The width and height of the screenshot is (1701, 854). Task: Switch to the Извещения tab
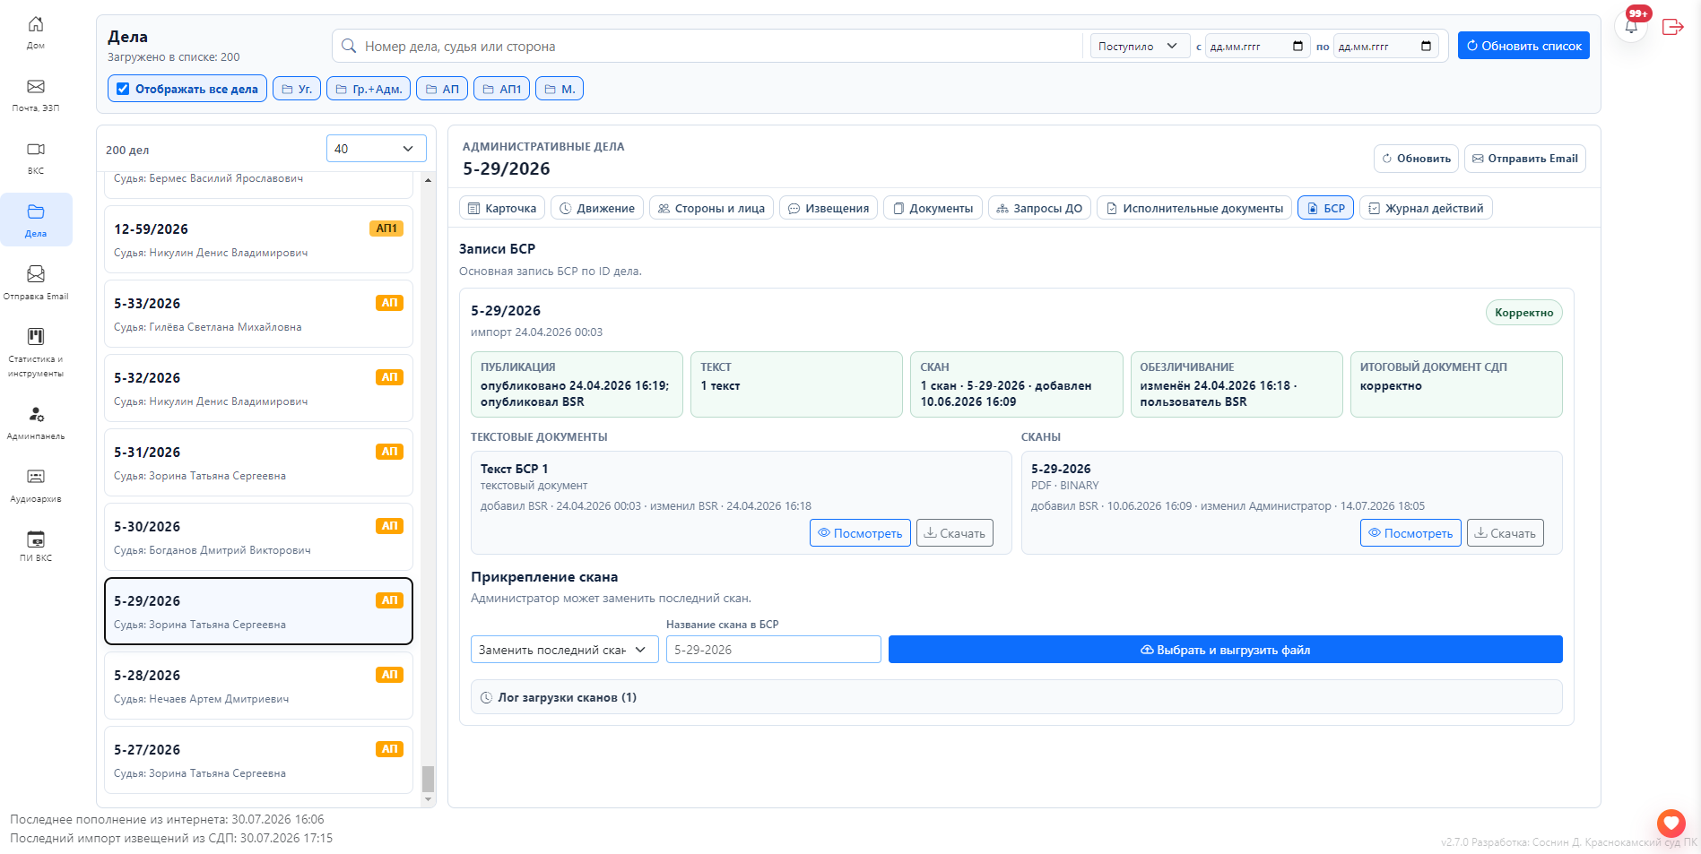click(x=829, y=208)
